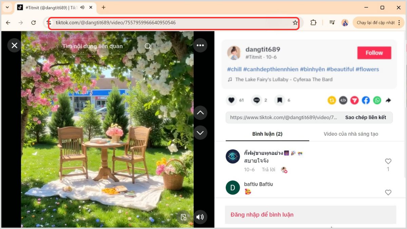
Task: Bookmark the page with the star icon
Action: point(295,23)
